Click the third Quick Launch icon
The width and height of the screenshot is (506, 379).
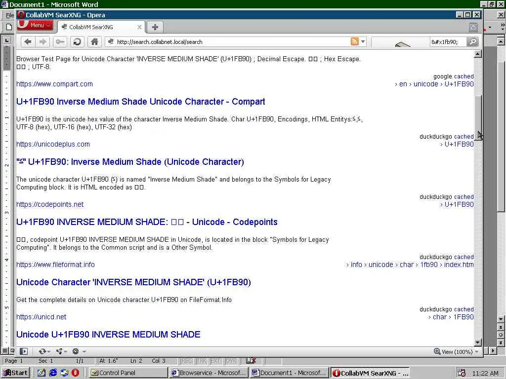(64, 373)
